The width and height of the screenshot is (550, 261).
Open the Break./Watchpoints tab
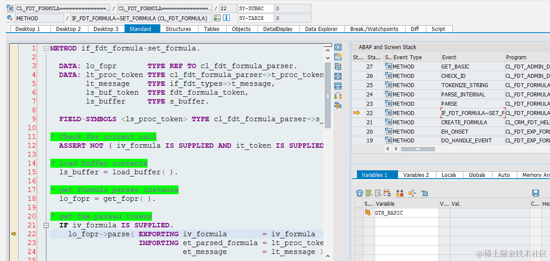coord(374,29)
